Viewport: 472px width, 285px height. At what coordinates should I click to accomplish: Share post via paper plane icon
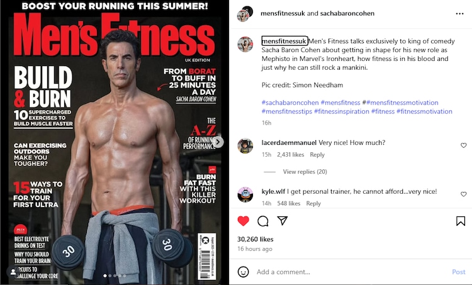tap(283, 221)
